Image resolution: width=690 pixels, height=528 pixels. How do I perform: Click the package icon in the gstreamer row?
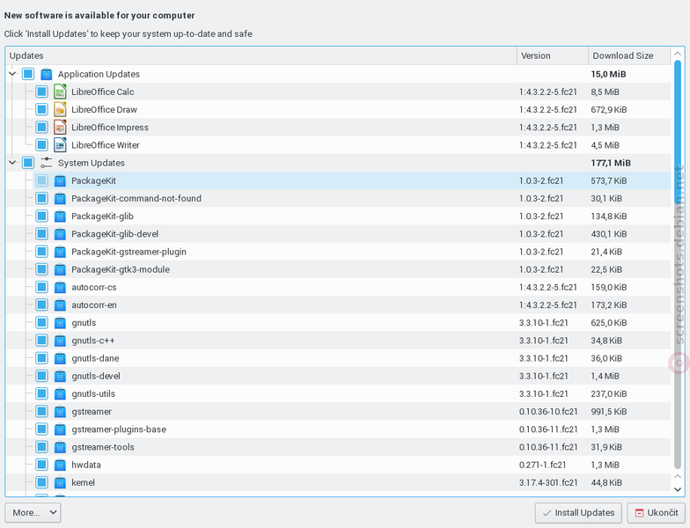(x=60, y=412)
